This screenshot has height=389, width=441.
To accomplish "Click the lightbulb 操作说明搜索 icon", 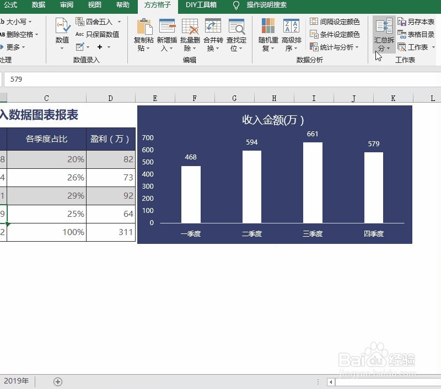I will [x=236, y=5].
